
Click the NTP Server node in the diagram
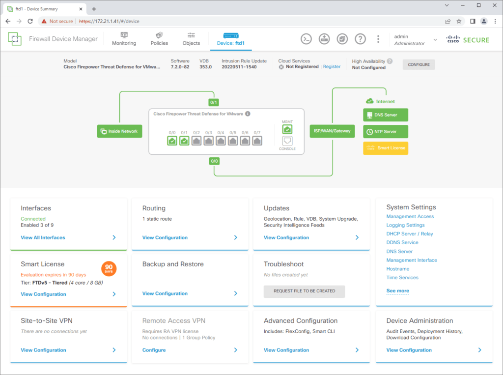(x=385, y=131)
